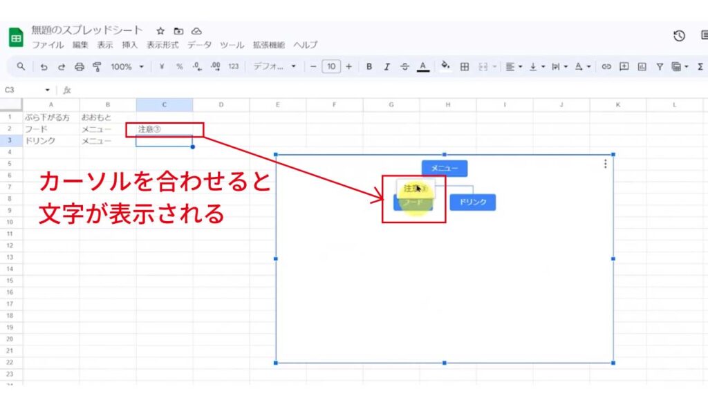Select cell B1 おおもと

(108, 117)
